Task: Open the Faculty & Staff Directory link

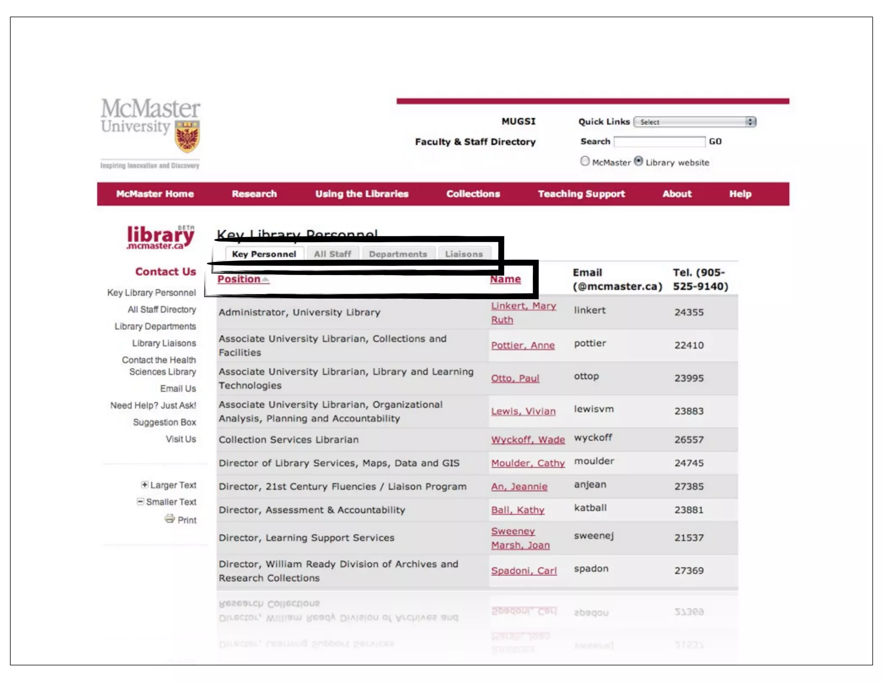Action: [475, 142]
